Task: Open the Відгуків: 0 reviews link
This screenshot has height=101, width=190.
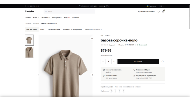Action: [x=112, y=45]
